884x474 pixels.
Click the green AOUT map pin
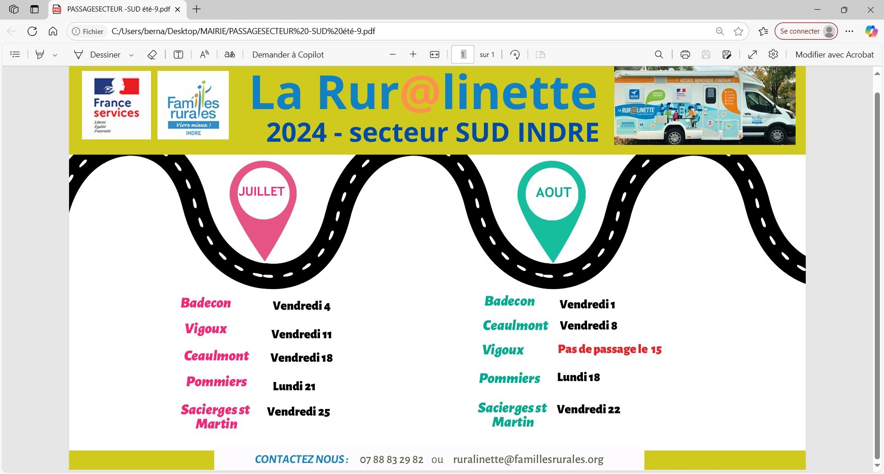(x=552, y=211)
